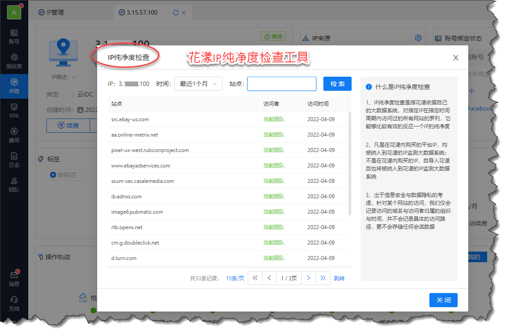
Task: Click the green A avatar at top left
Action: [x=15, y=12]
